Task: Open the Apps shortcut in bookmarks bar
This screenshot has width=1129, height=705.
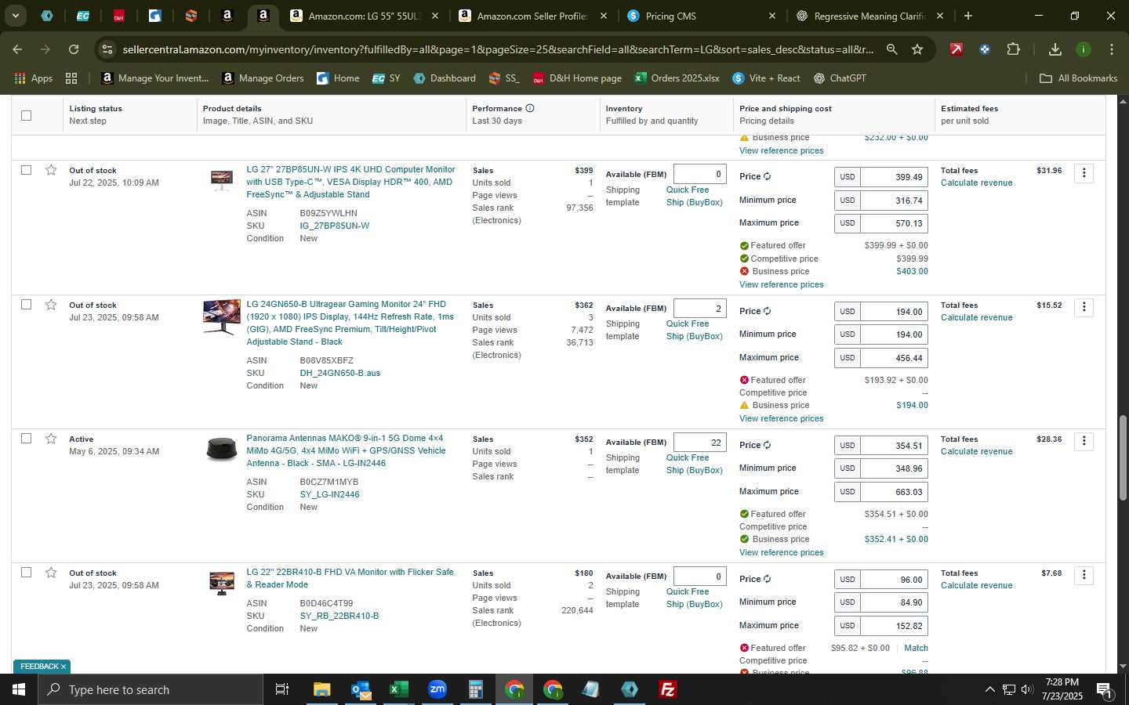Action: click(34, 78)
